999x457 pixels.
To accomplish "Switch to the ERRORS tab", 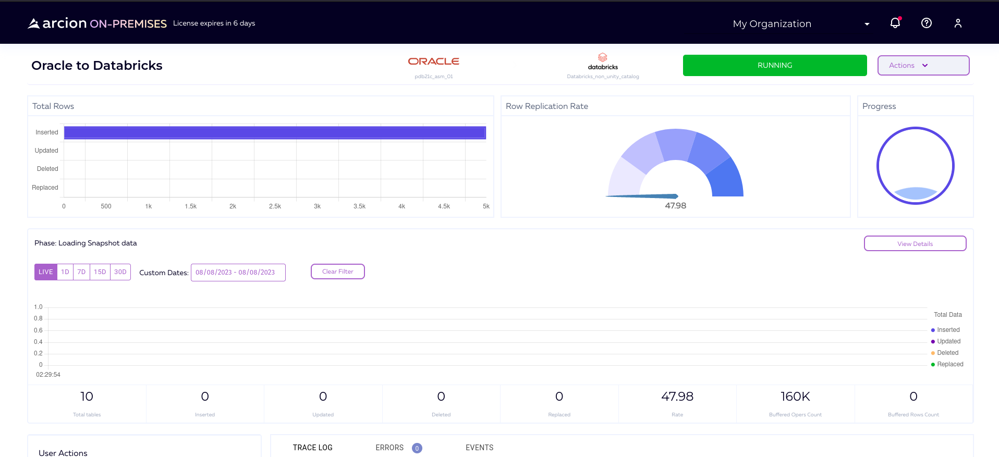I will (x=389, y=448).
